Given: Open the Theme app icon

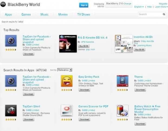Looking at the screenshot, I should click(x=122, y=81).
